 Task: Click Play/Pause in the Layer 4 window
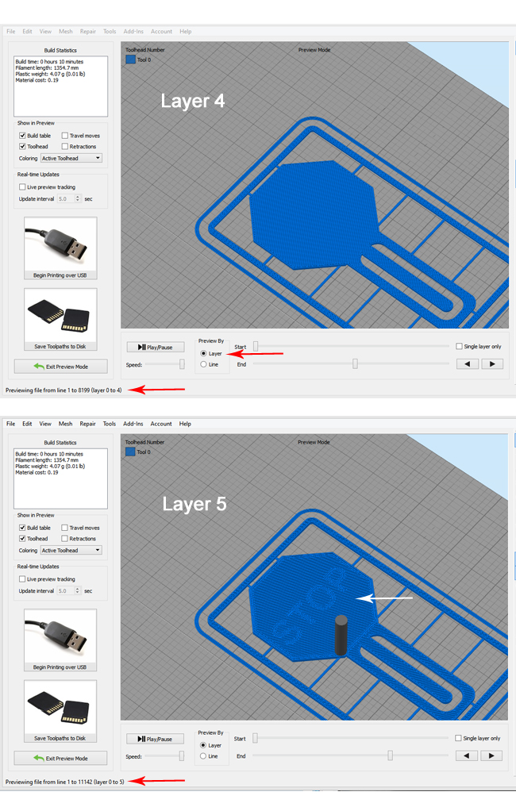(155, 347)
